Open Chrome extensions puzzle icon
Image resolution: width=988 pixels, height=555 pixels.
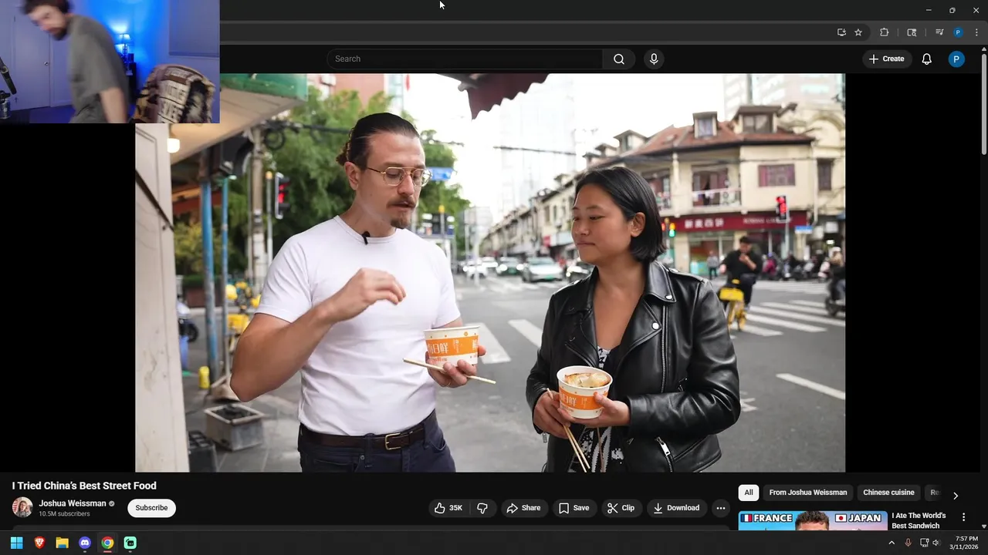click(885, 32)
